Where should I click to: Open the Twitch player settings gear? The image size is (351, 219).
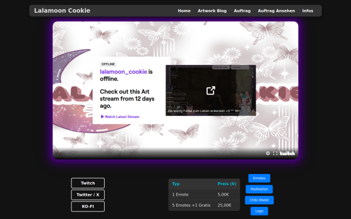click(268, 153)
